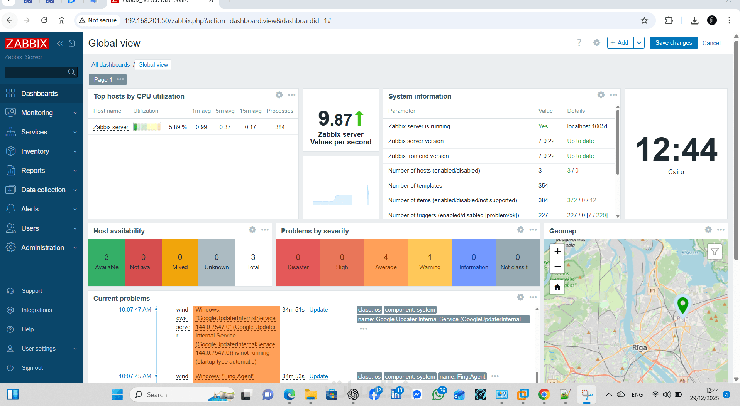
Task: Expand the Monitoring menu section
Action: (42, 113)
